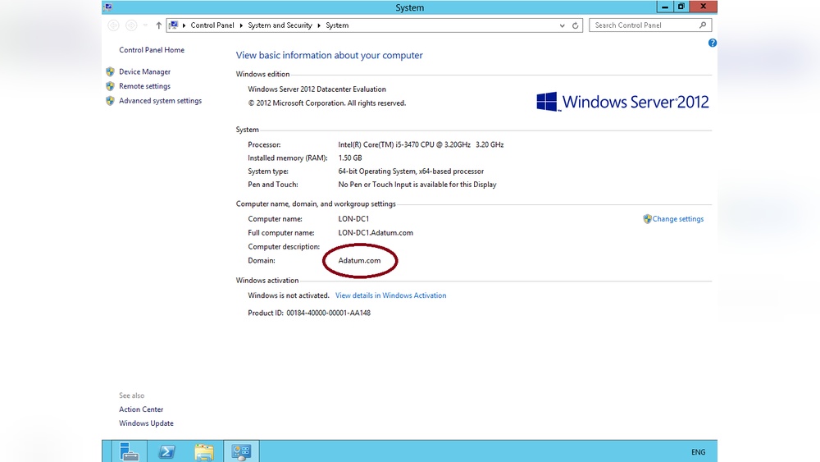
Task: Expand chevron after System and Security
Action: (319, 25)
